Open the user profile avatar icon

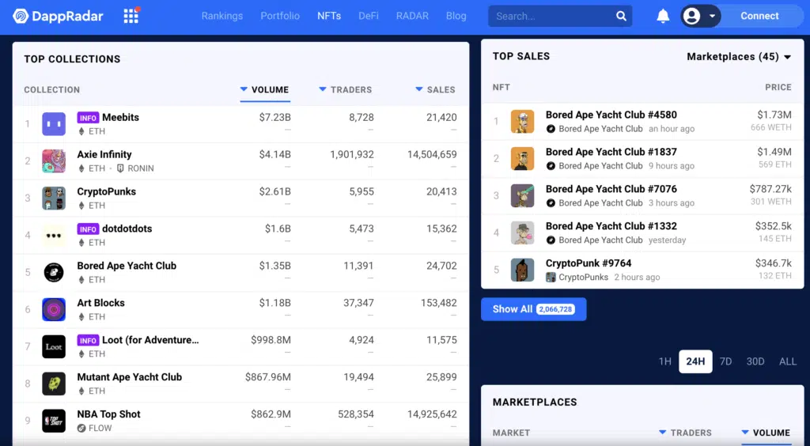click(x=691, y=16)
